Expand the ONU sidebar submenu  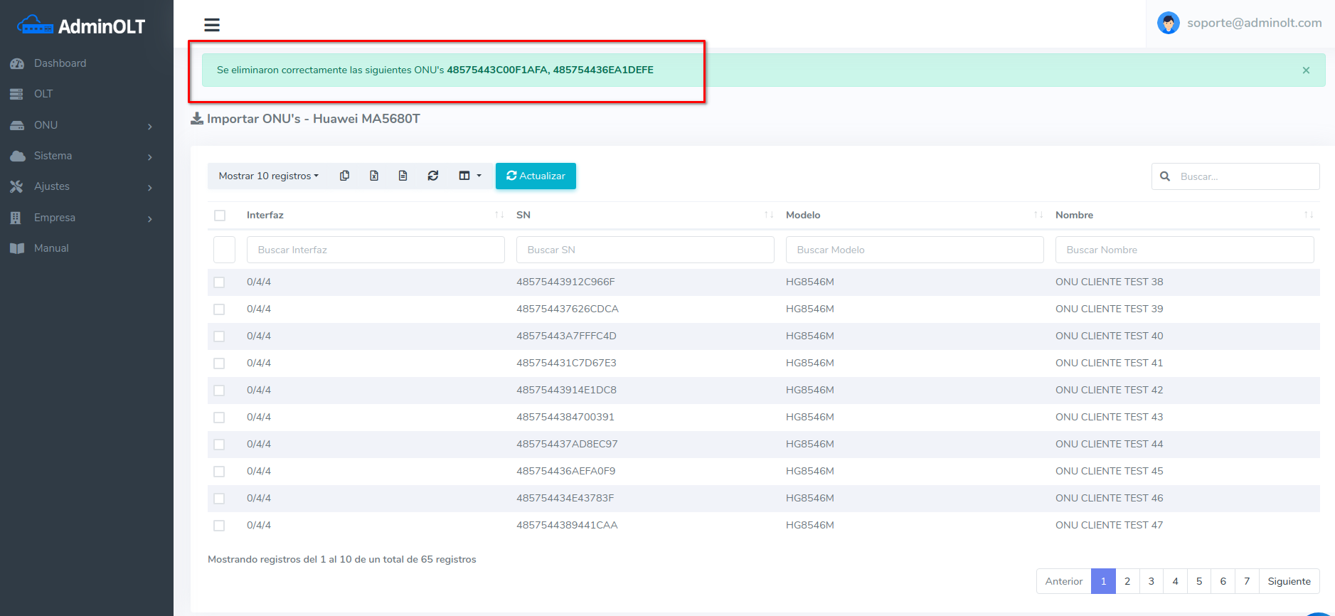coord(81,125)
